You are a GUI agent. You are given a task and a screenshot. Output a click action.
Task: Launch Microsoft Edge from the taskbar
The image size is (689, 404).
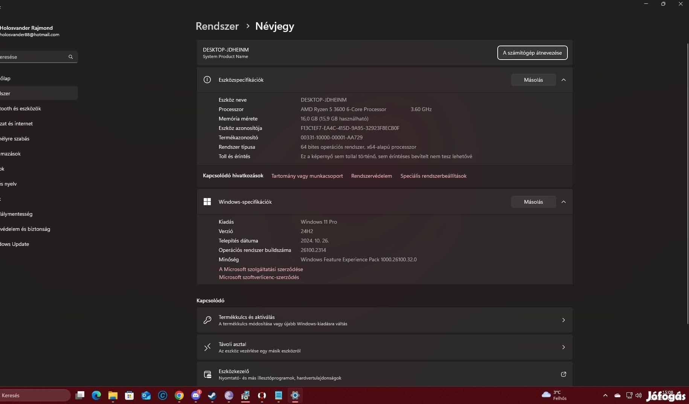click(96, 395)
